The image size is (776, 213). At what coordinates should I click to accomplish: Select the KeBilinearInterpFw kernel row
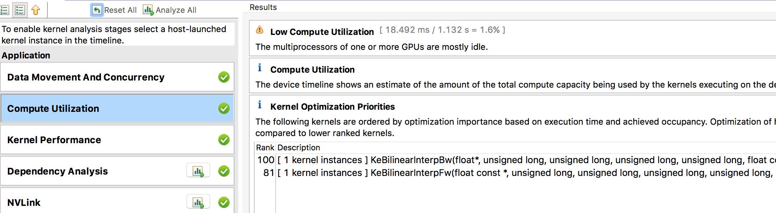pyautogui.click(x=499, y=173)
